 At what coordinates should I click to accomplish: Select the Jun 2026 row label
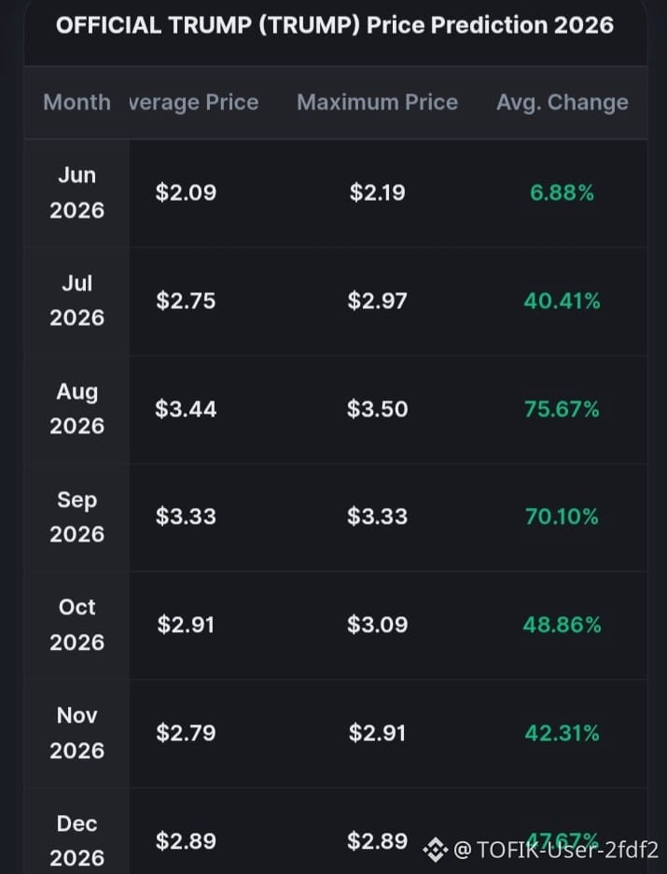(x=76, y=193)
